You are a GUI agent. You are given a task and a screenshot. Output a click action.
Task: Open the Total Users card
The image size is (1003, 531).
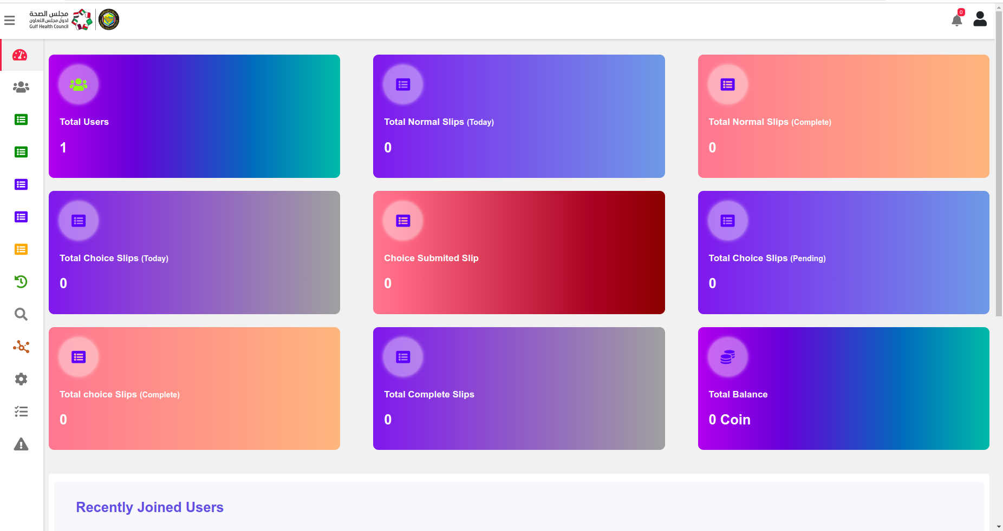[x=194, y=116]
